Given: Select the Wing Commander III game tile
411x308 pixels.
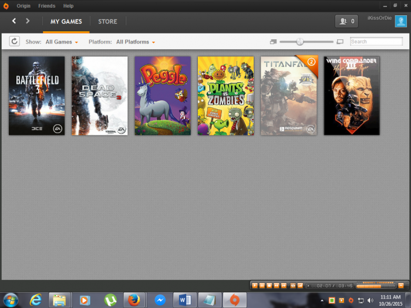Looking at the screenshot, I should [352, 96].
